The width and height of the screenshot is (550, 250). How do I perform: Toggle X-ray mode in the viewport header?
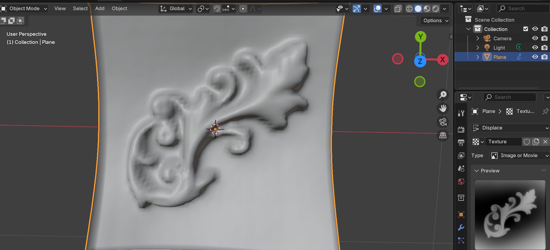(x=398, y=9)
